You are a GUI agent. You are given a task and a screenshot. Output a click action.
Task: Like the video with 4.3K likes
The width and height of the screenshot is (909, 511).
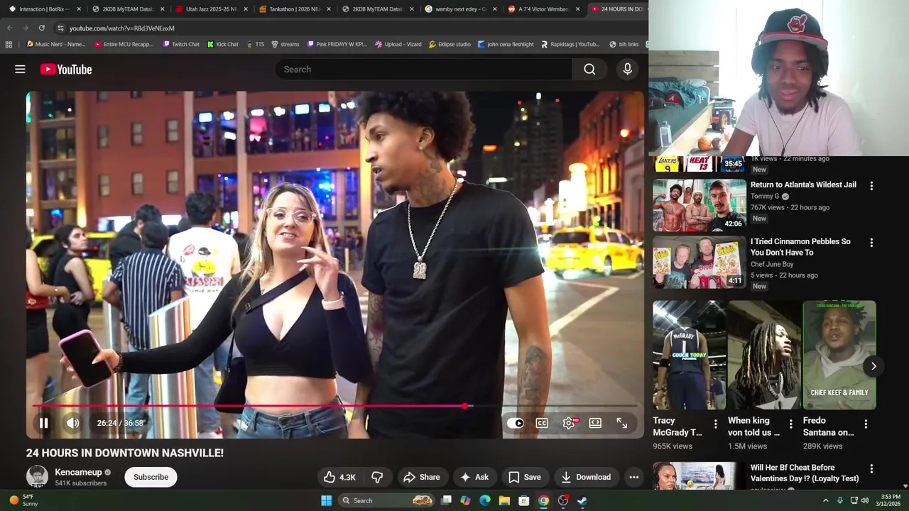(x=339, y=477)
